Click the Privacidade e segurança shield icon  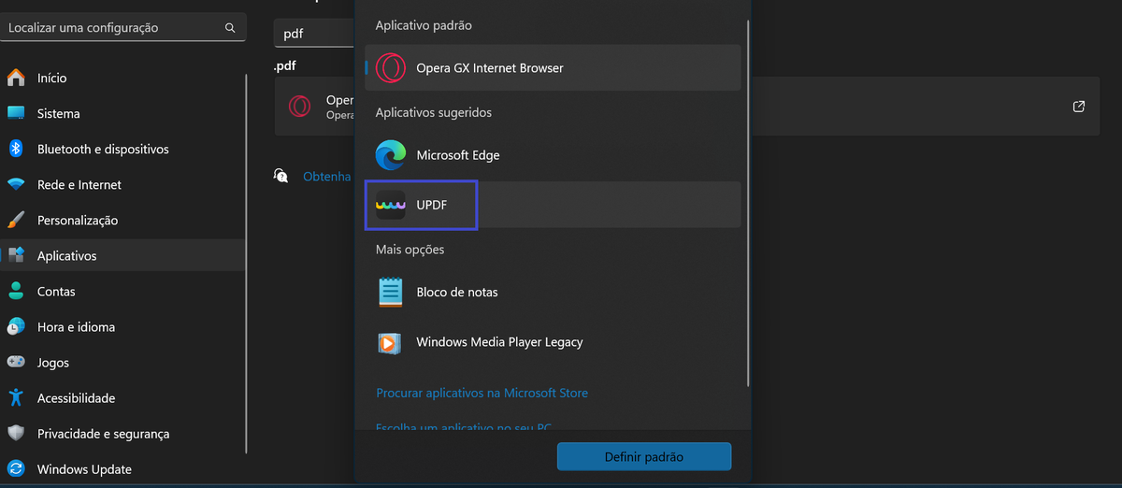pos(16,434)
